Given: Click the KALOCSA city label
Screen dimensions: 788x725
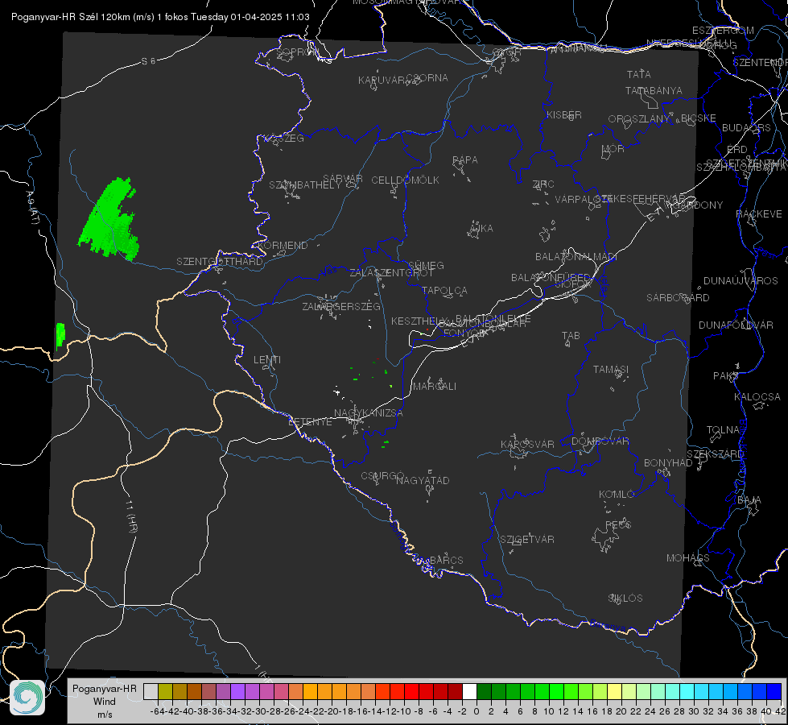Looking at the screenshot, I should coord(757,397).
